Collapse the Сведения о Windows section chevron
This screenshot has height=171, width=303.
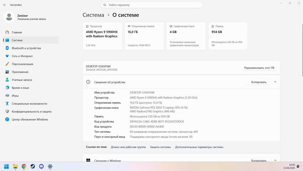pyautogui.click(x=275, y=160)
